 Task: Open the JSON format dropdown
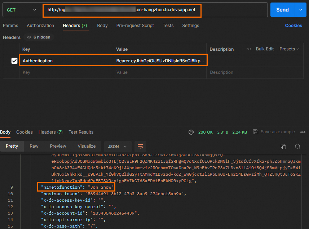click(x=118, y=147)
